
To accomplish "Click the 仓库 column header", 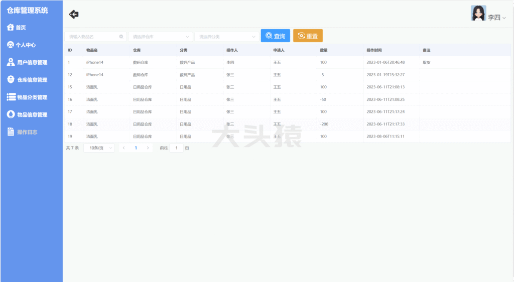I will (137, 50).
